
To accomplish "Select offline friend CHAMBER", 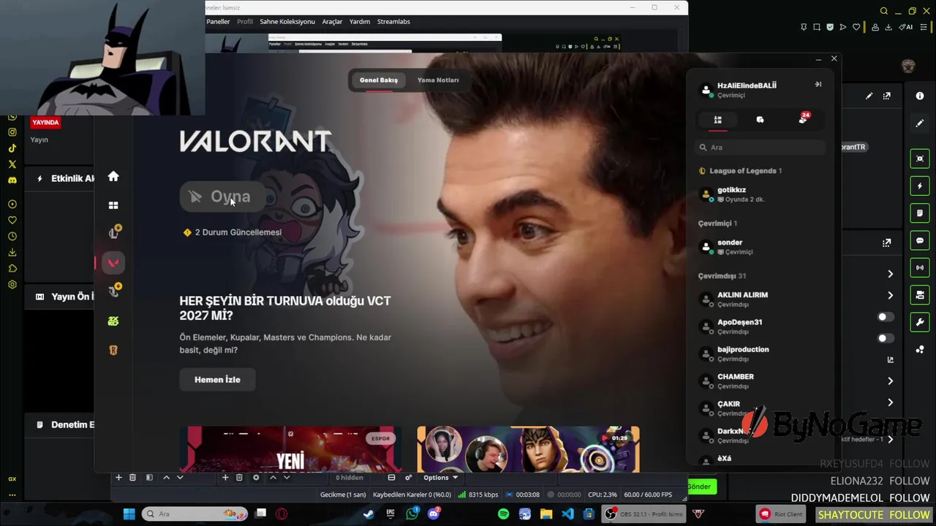I will click(x=760, y=381).
